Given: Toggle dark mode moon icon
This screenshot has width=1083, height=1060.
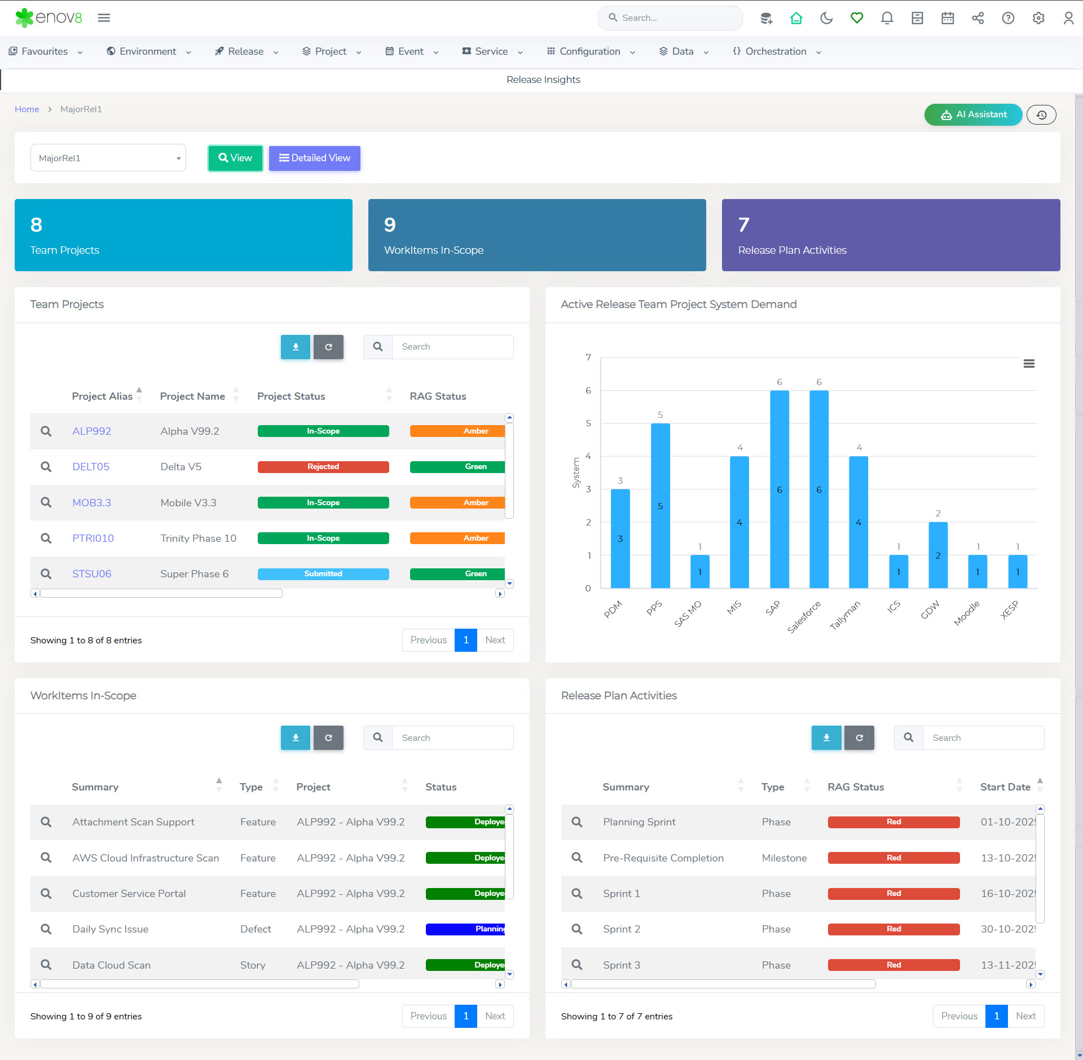Looking at the screenshot, I should tap(826, 18).
